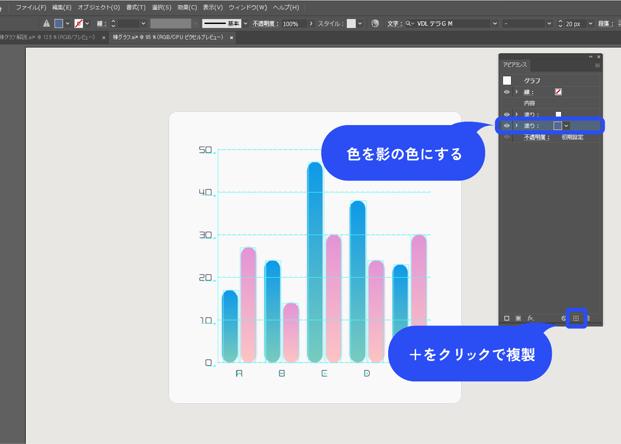Click the グラフ thumbnail in Appearance panel
621x444 pixels.
(507, 80)
